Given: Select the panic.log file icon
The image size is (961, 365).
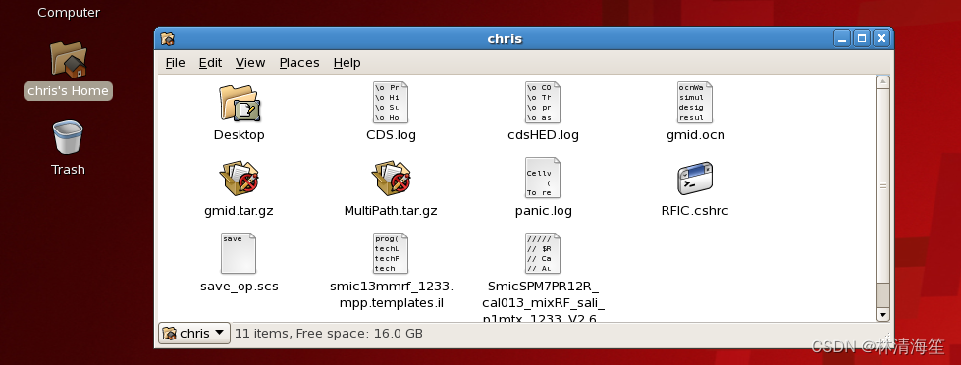Looking at the screenshot, I should [x=543, y=178].
